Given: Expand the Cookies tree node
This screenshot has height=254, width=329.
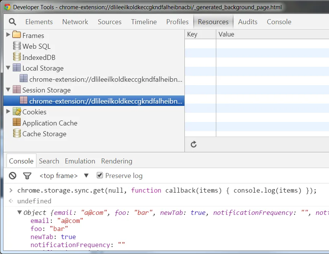Looking at the screenshot, I should pyautogui.click(x=8, y=112).
